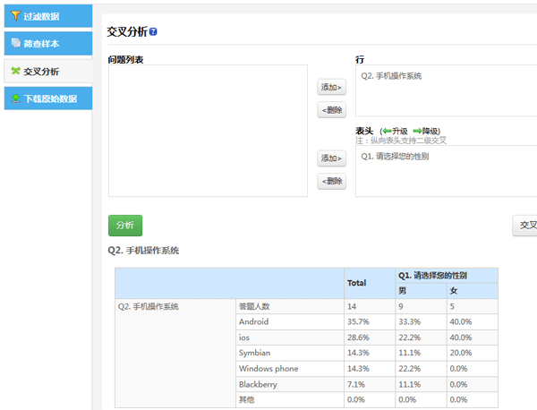Open the blue help icon beside 交叉分析 title

[x=153, y=32]
